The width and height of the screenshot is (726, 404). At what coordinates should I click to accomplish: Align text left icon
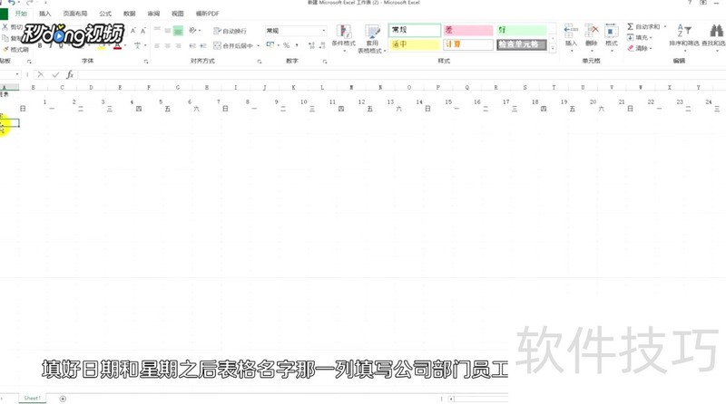click(157, 46)
